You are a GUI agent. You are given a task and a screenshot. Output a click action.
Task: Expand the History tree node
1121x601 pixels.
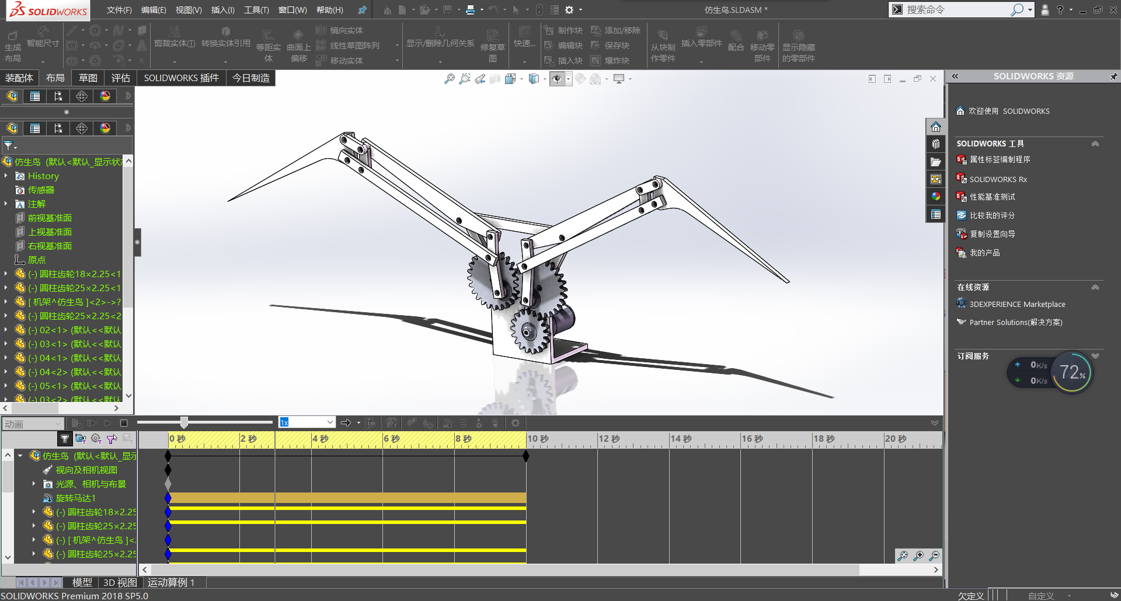(6, 176)
